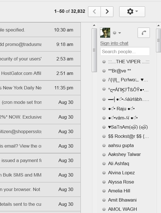Open the settings gear menu

click(132, 11)
